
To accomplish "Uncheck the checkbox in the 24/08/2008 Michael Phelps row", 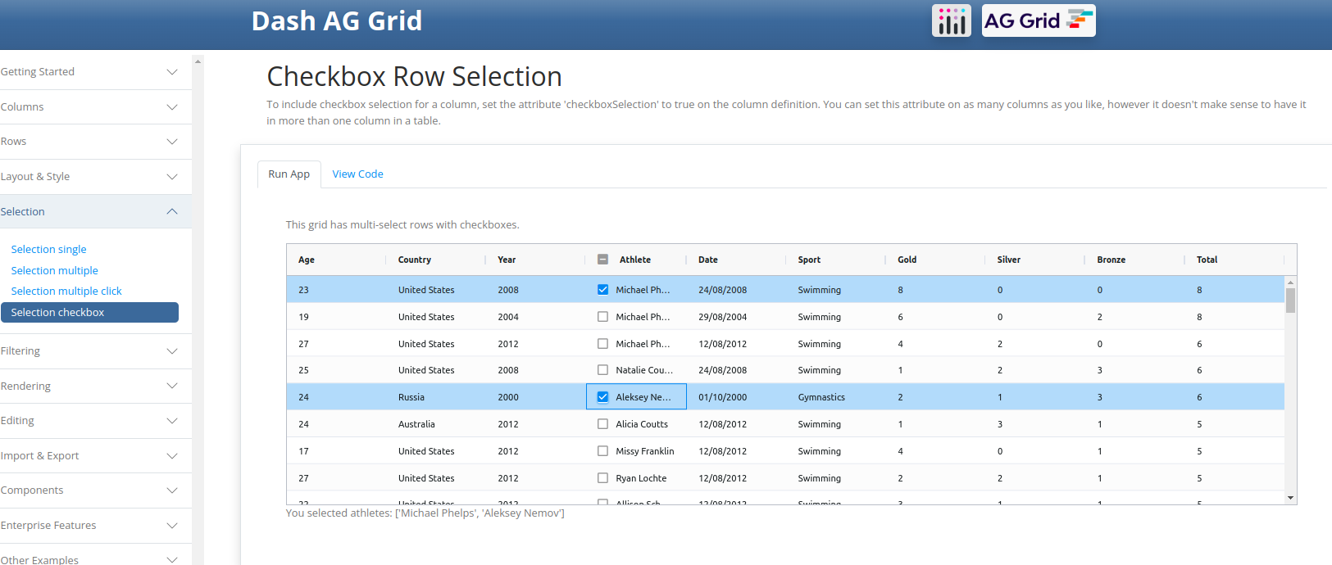I will 602,290.
